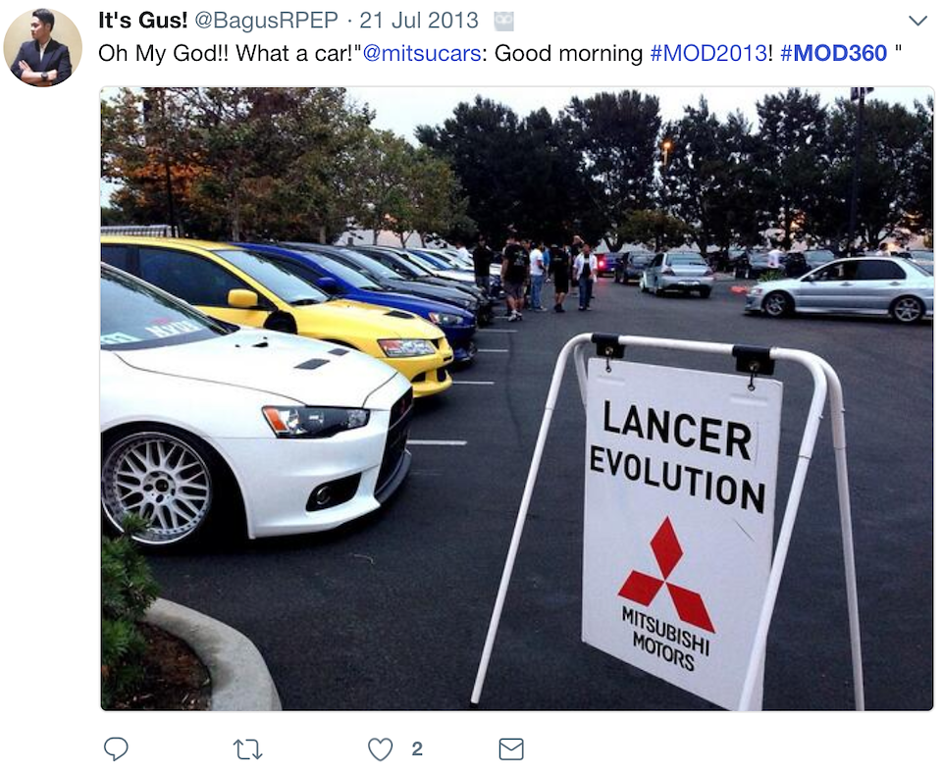
Task: Reply to the tweet via speech bubble icon
Action: pyautogui.click(x=116, y=748)
